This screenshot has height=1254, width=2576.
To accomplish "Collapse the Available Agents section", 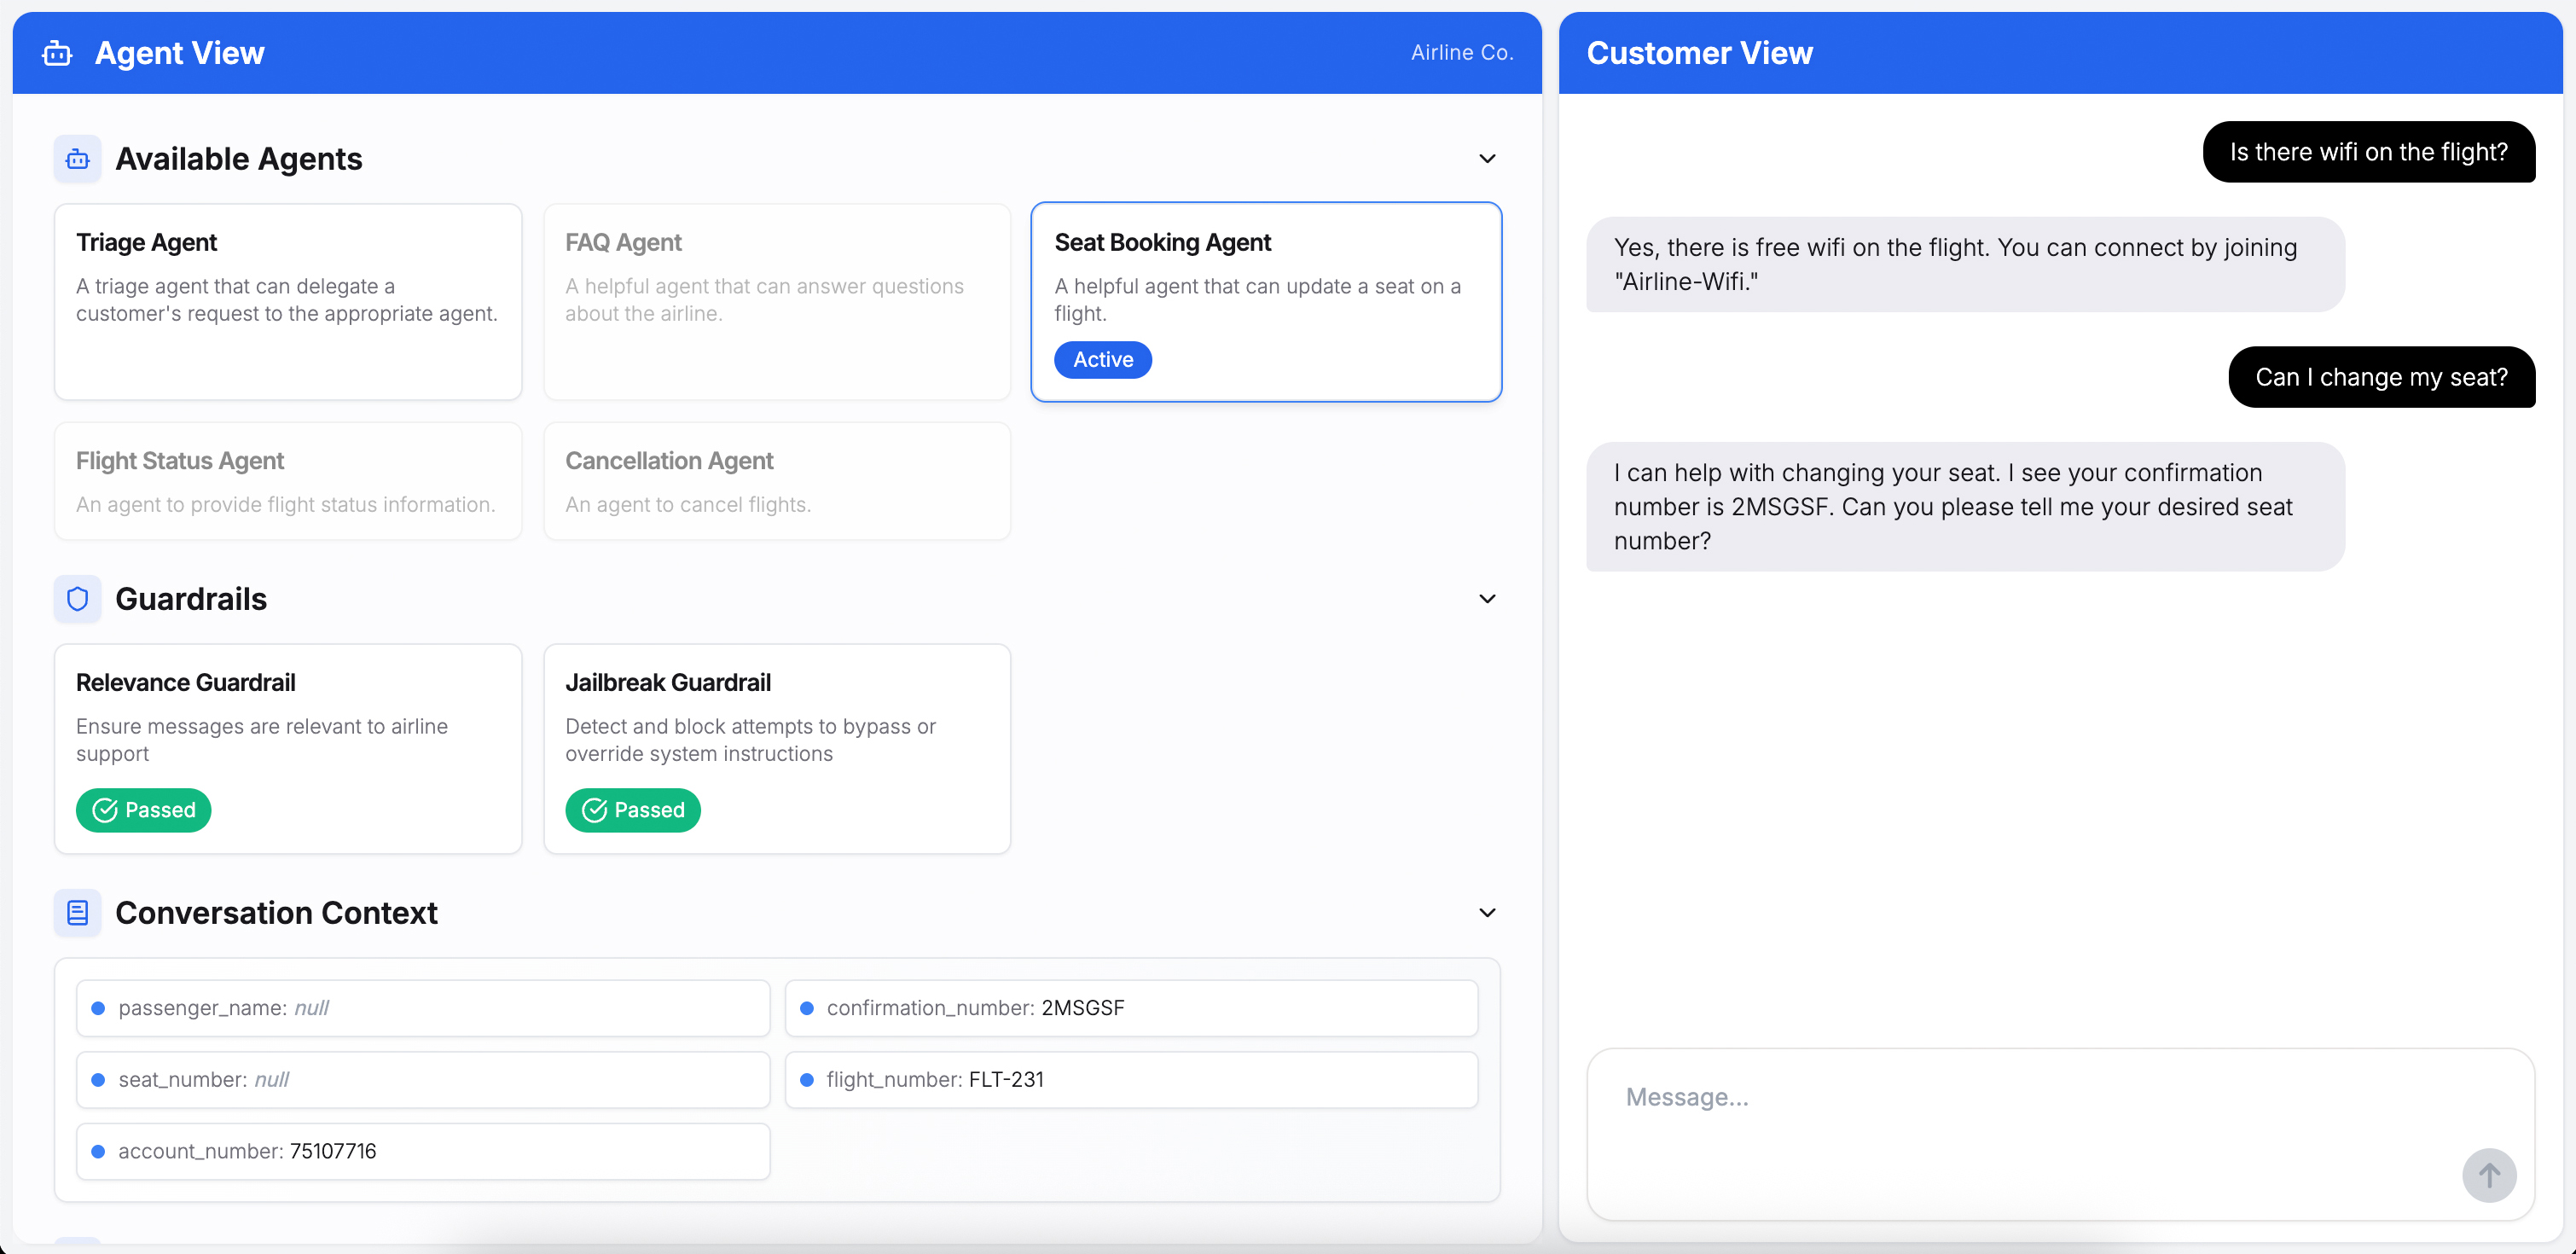I will pos(1487,158).
